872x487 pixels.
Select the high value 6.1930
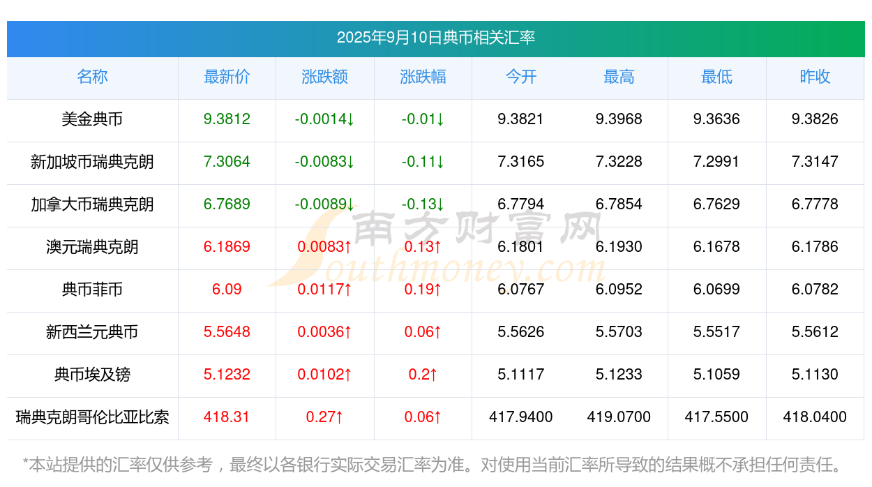pyautogui.click(x=619, y=247)
